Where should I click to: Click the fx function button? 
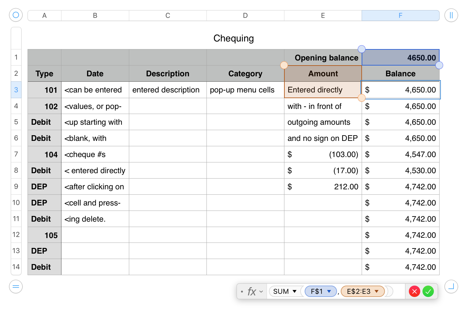click(251, 291)
